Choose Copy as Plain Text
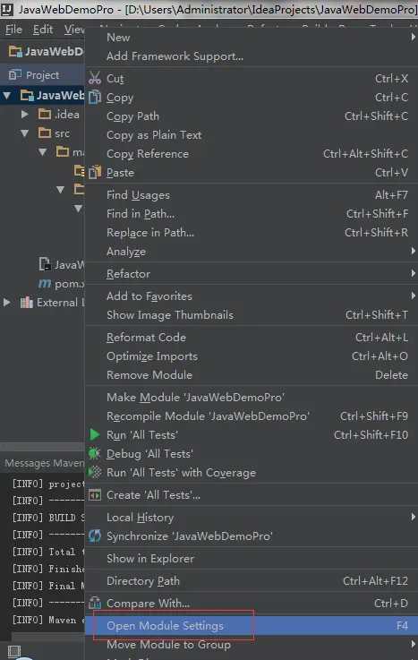This screenshot has width=418, height=660. pyautogui.click(x=252, y=135)
